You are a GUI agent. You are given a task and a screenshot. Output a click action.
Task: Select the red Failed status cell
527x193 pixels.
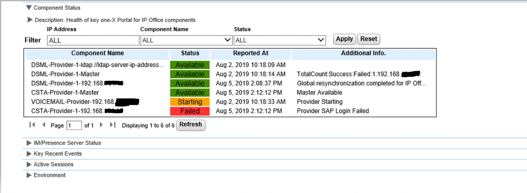[x=190, y=111]
